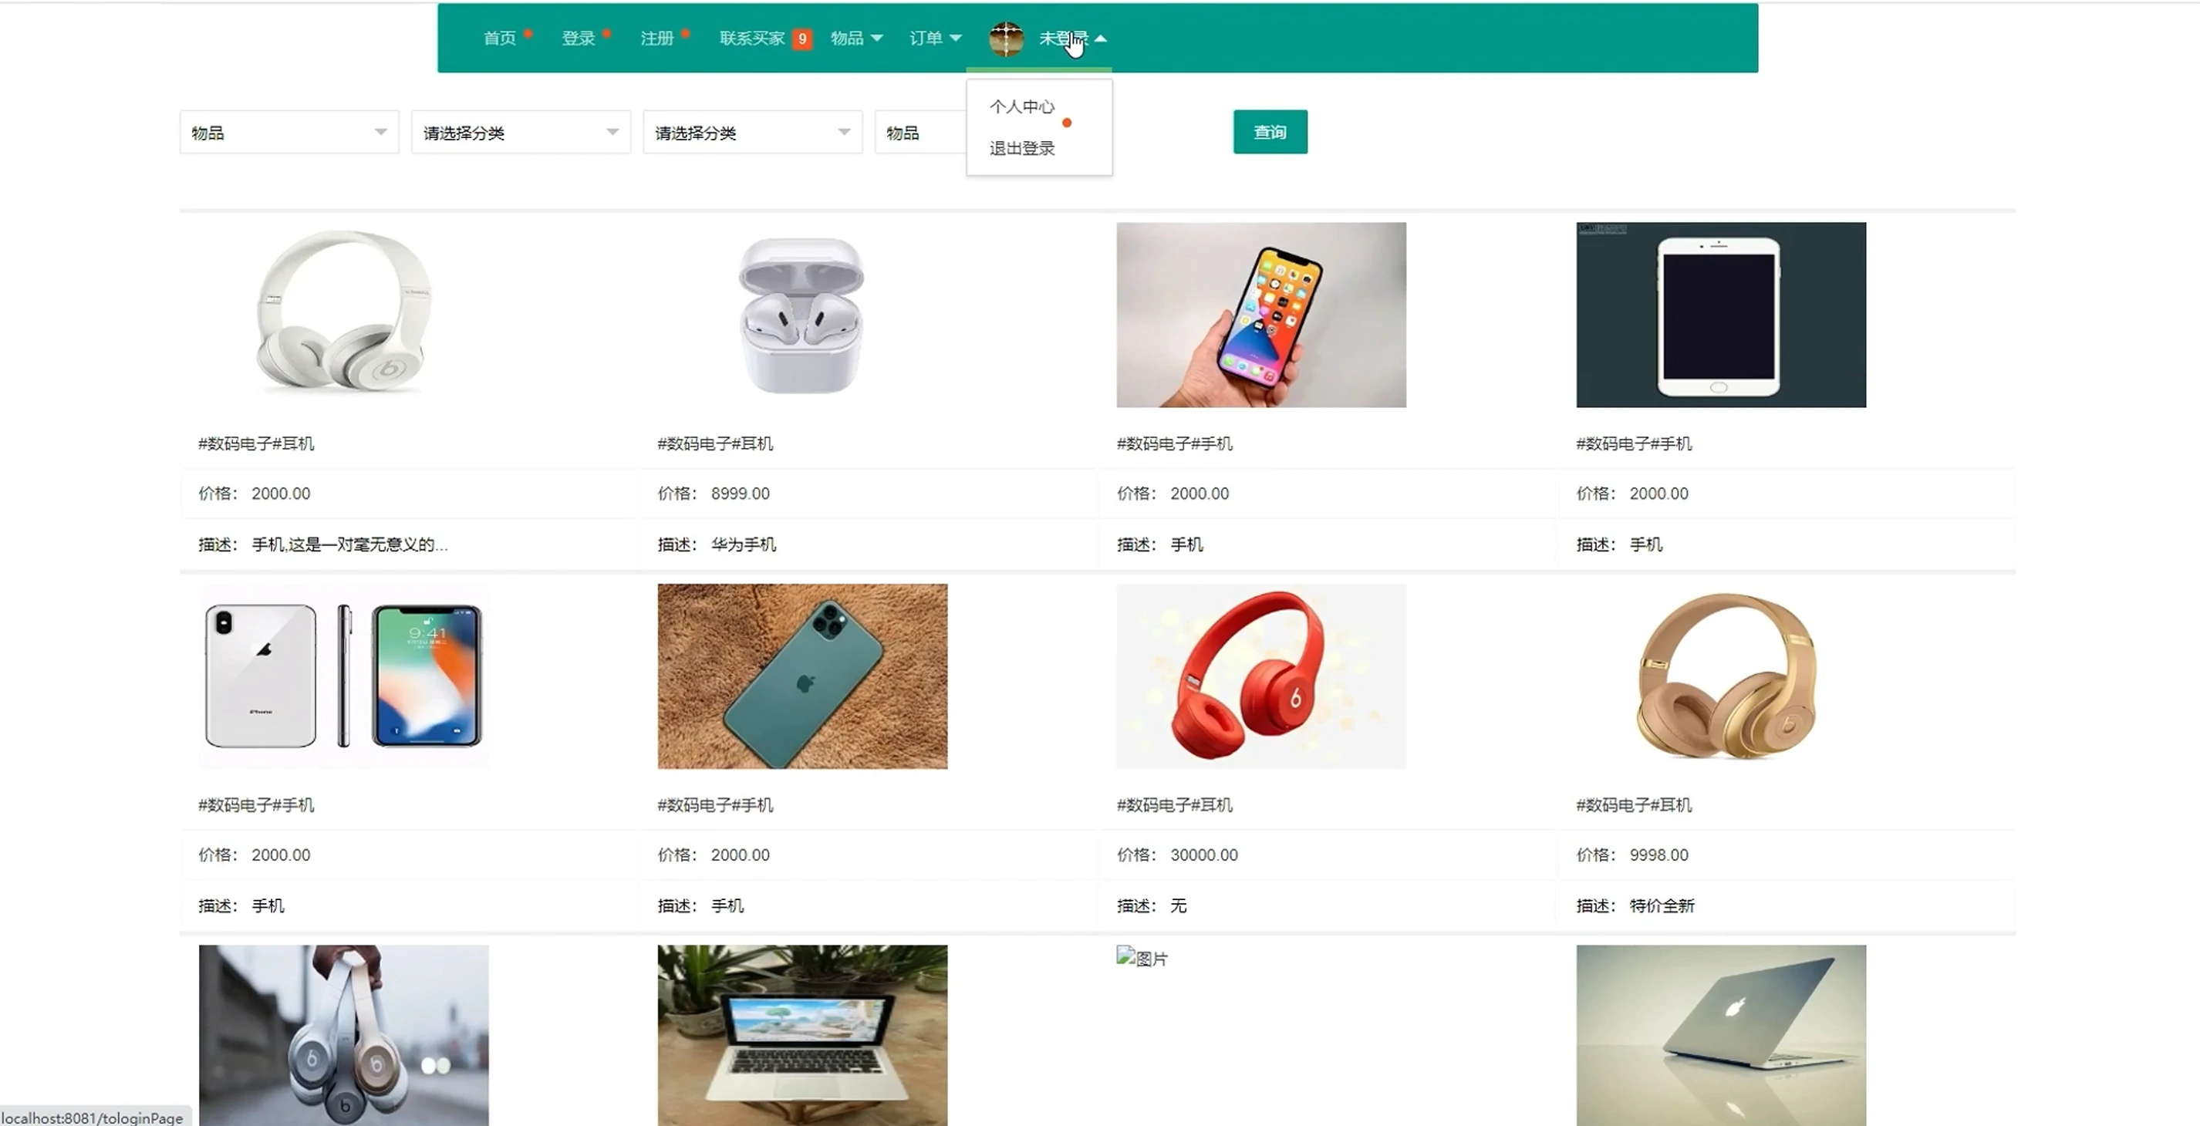Screen dimensions: 2200x1126
Task: Go to 首页 in navigation bar
Action: (499, 39)
